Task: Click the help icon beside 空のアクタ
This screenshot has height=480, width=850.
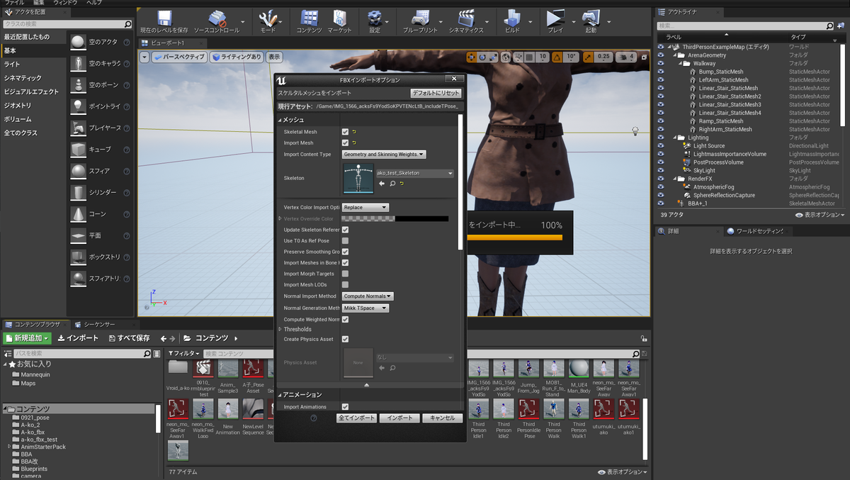Action: coord(127,41)
